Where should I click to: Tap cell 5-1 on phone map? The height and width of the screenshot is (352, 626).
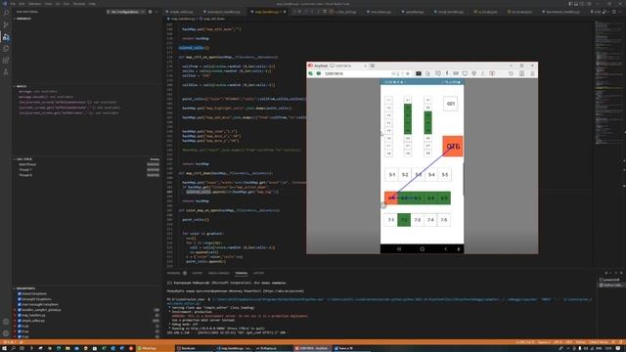click(x=391, y=174)
